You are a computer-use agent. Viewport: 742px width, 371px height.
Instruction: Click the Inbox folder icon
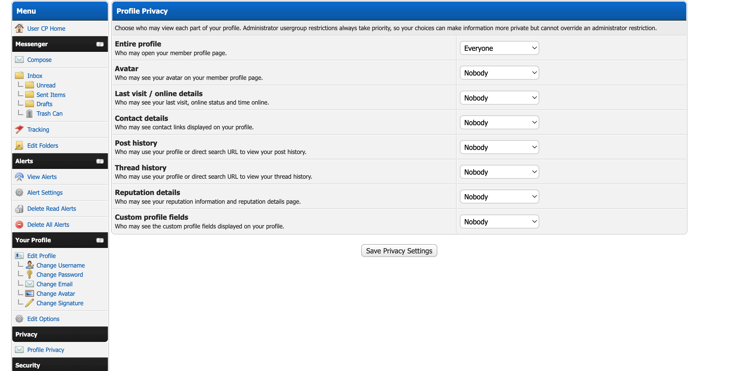coord(19,76)
